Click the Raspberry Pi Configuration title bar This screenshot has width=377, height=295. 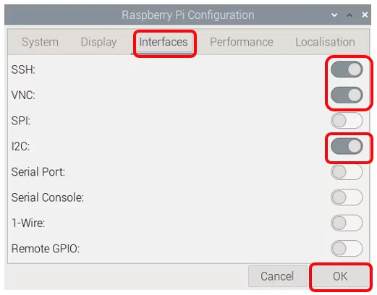coord(187,15)
